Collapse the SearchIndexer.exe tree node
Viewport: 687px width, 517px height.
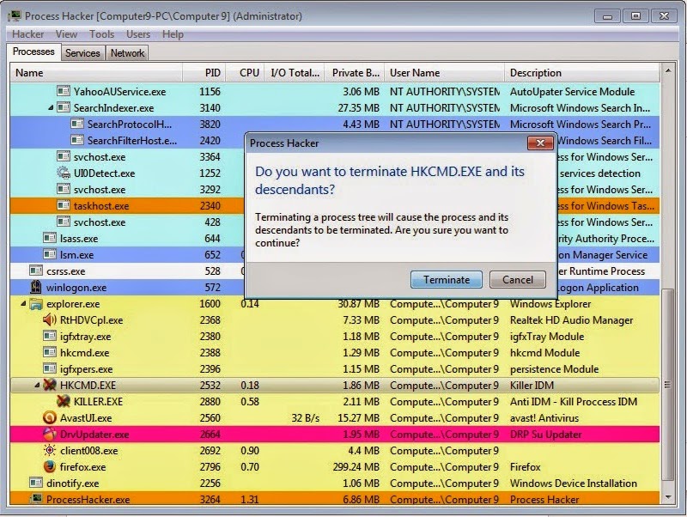point(51,108)
